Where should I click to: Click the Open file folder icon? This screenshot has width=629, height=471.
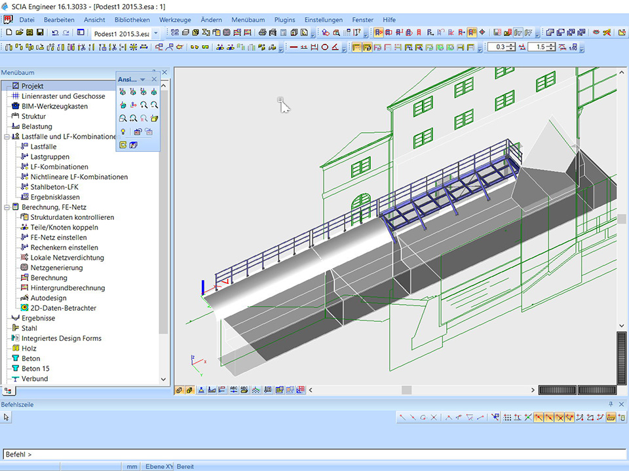[19, 32]
